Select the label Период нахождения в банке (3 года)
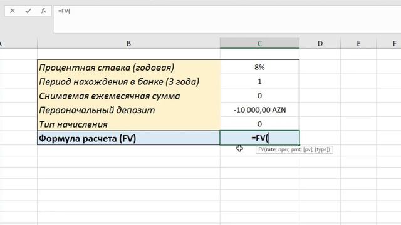Viewport: 401px width, 225px height. (119, 82)
